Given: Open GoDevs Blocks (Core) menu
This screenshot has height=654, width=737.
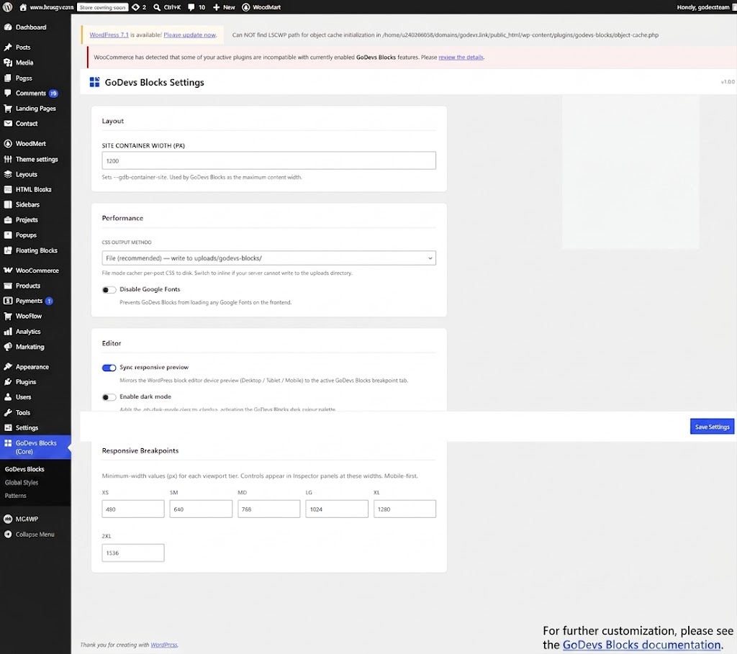Looking at the screenshot, I should 35,448.
